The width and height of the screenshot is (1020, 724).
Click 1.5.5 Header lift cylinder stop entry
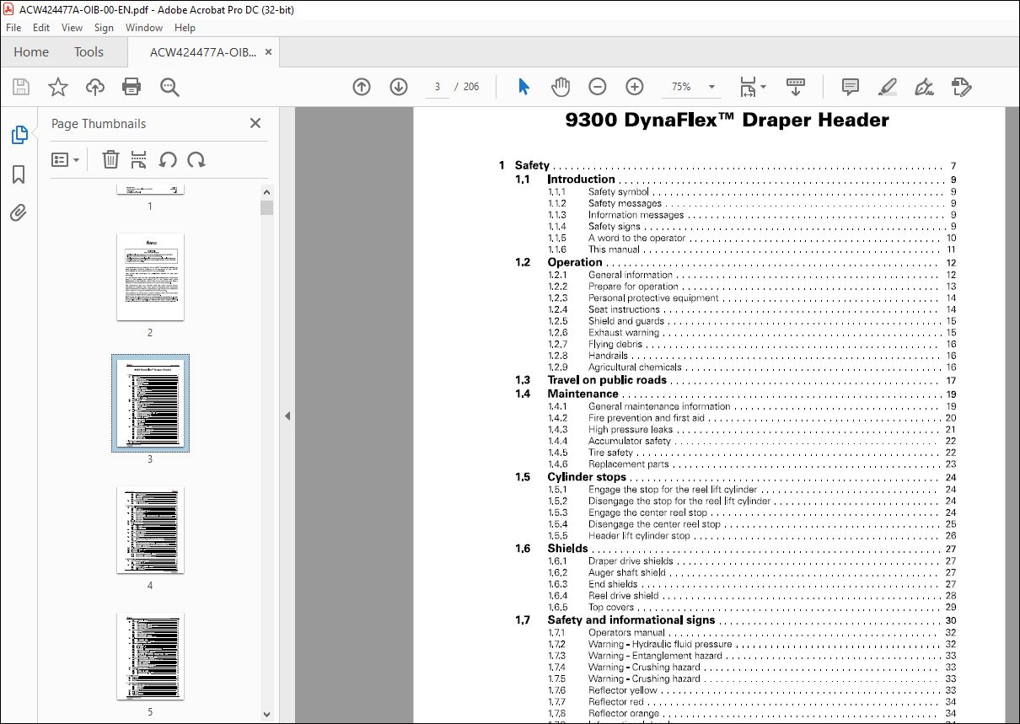(x=752, y=536)
